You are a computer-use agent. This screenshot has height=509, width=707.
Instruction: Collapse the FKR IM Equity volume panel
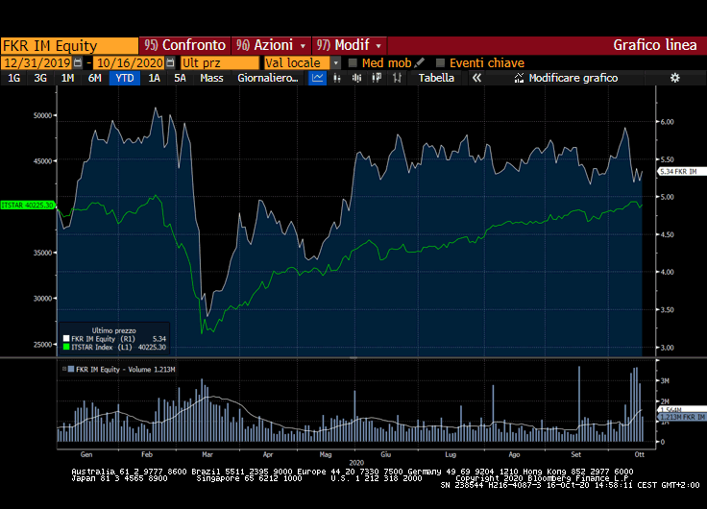(x=66, y=369)
